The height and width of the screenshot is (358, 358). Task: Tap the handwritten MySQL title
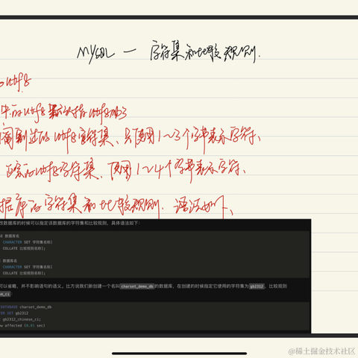click(169, 53)
